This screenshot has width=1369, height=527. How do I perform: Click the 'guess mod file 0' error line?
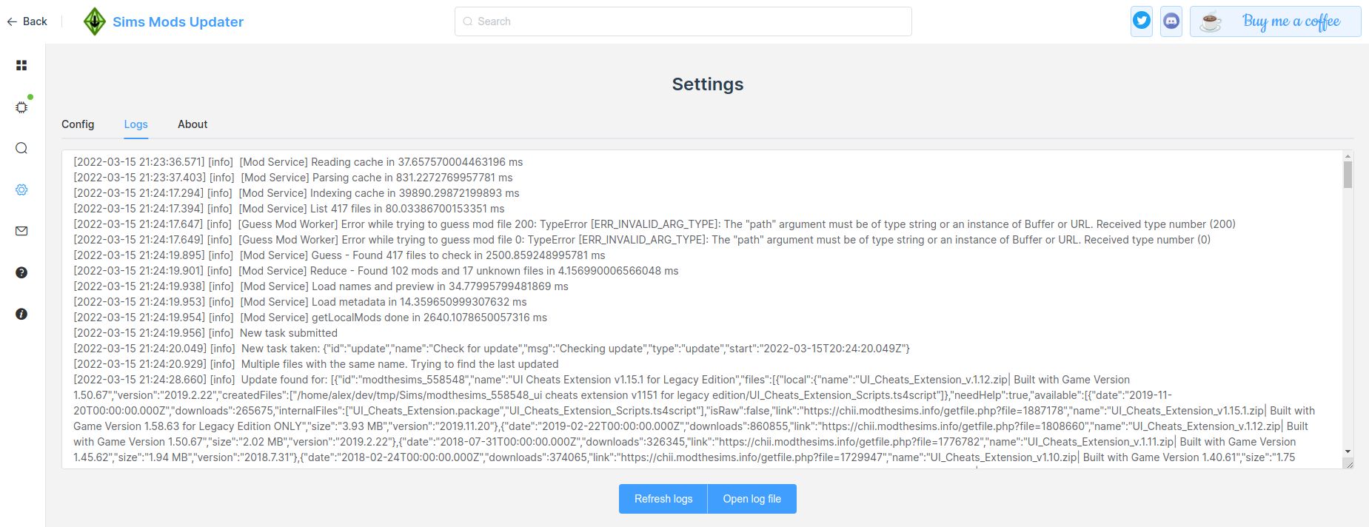642,240
